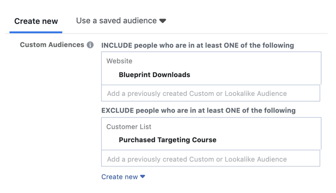Select the Purchased Targeting Course excluded audience

pos(168,140)
